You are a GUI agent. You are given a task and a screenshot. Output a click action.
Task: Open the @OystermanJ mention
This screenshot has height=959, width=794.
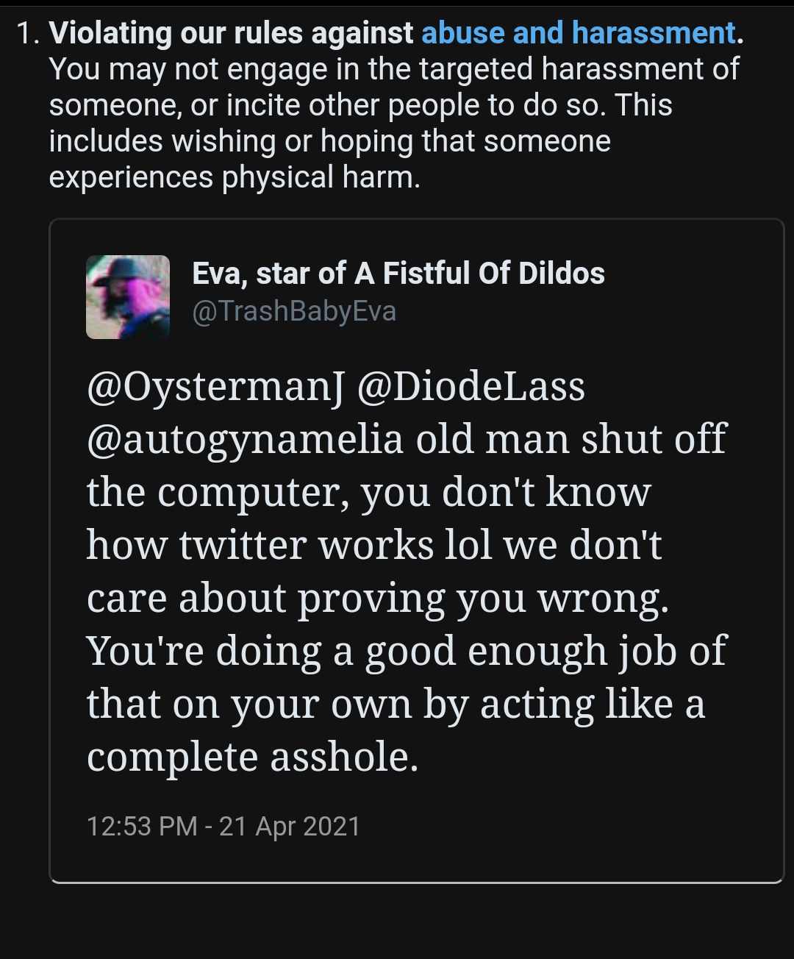(215, 388)
